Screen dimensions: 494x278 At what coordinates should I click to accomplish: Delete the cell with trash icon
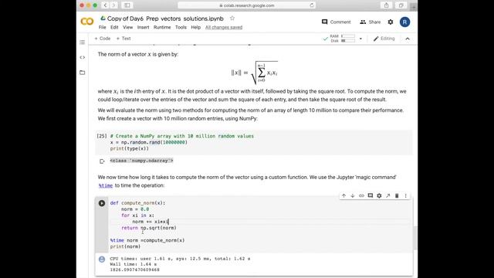pyautogui.click(x=397, y=195)
